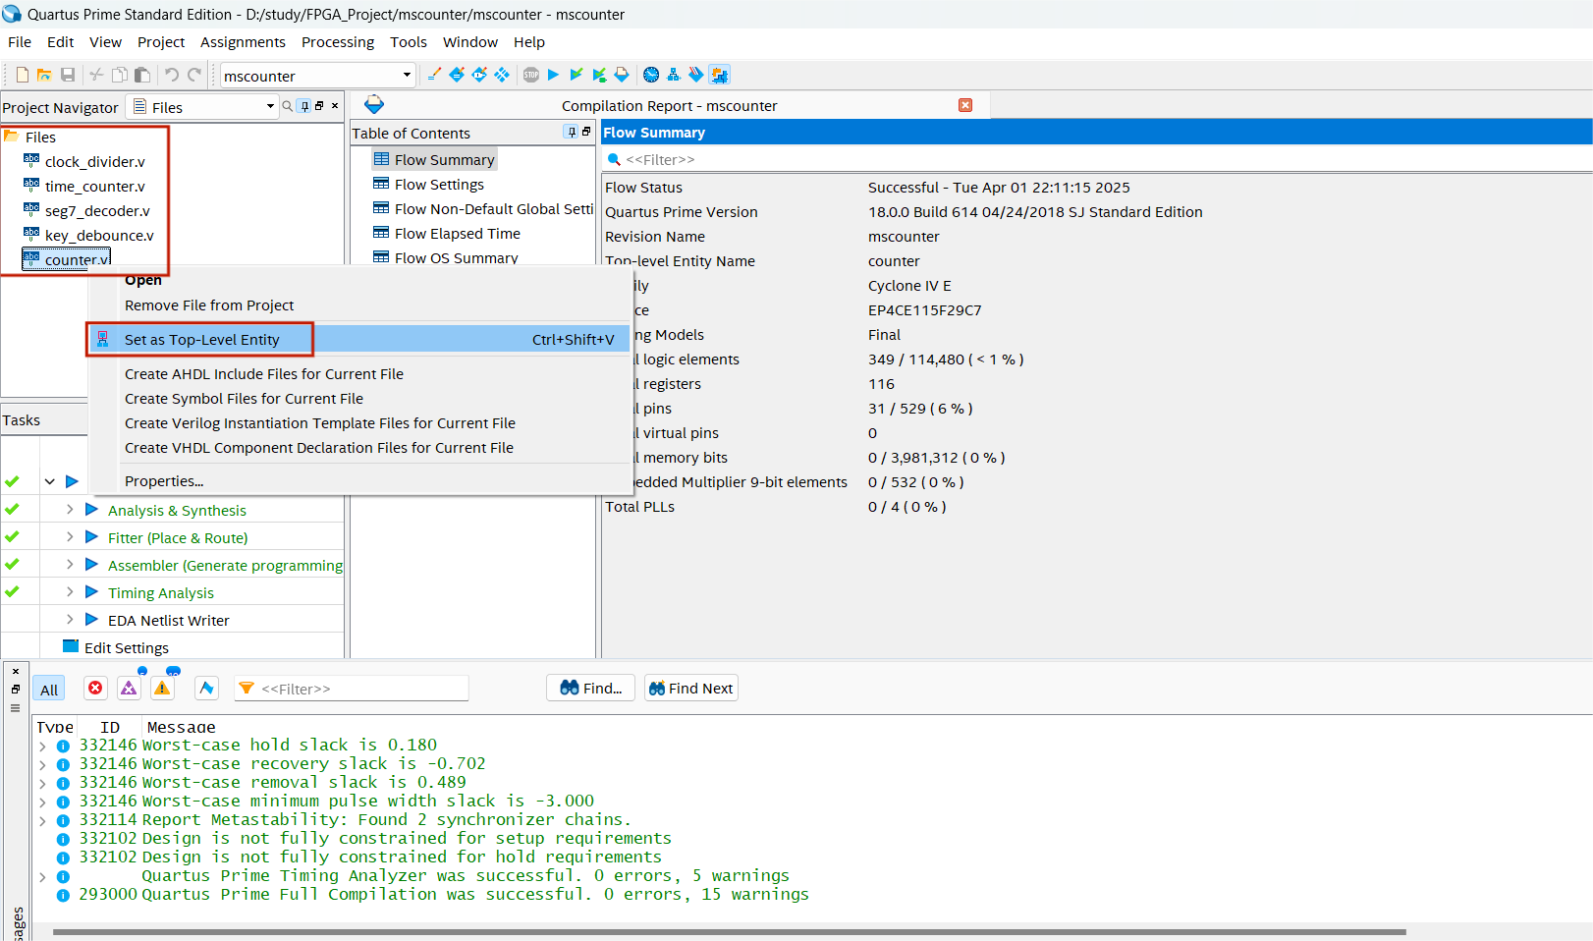Click the search icon in Project Navigator

[288, 106]
